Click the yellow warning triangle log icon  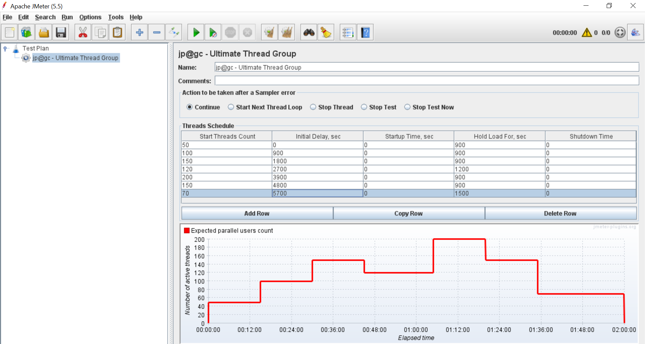click(587, 33)
